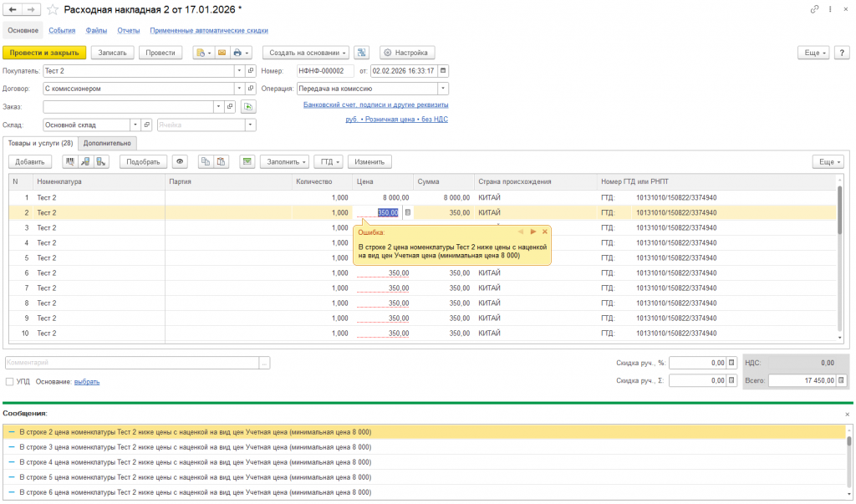Switch to the Дополнительно tab
This screenshot has width=856, height=504.
click(107, 143)
